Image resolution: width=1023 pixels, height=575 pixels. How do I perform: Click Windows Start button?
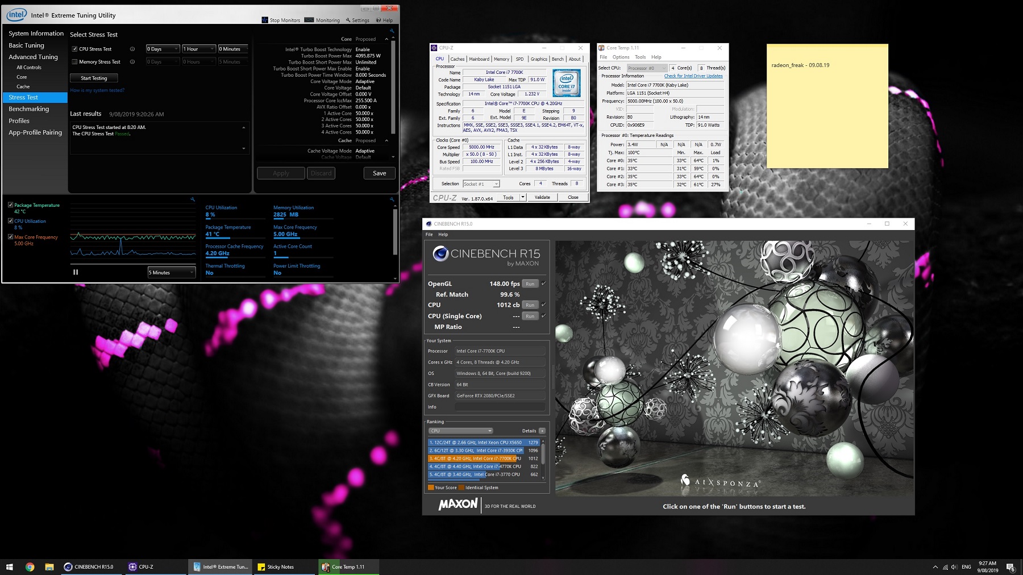click(x=10, y=566)
